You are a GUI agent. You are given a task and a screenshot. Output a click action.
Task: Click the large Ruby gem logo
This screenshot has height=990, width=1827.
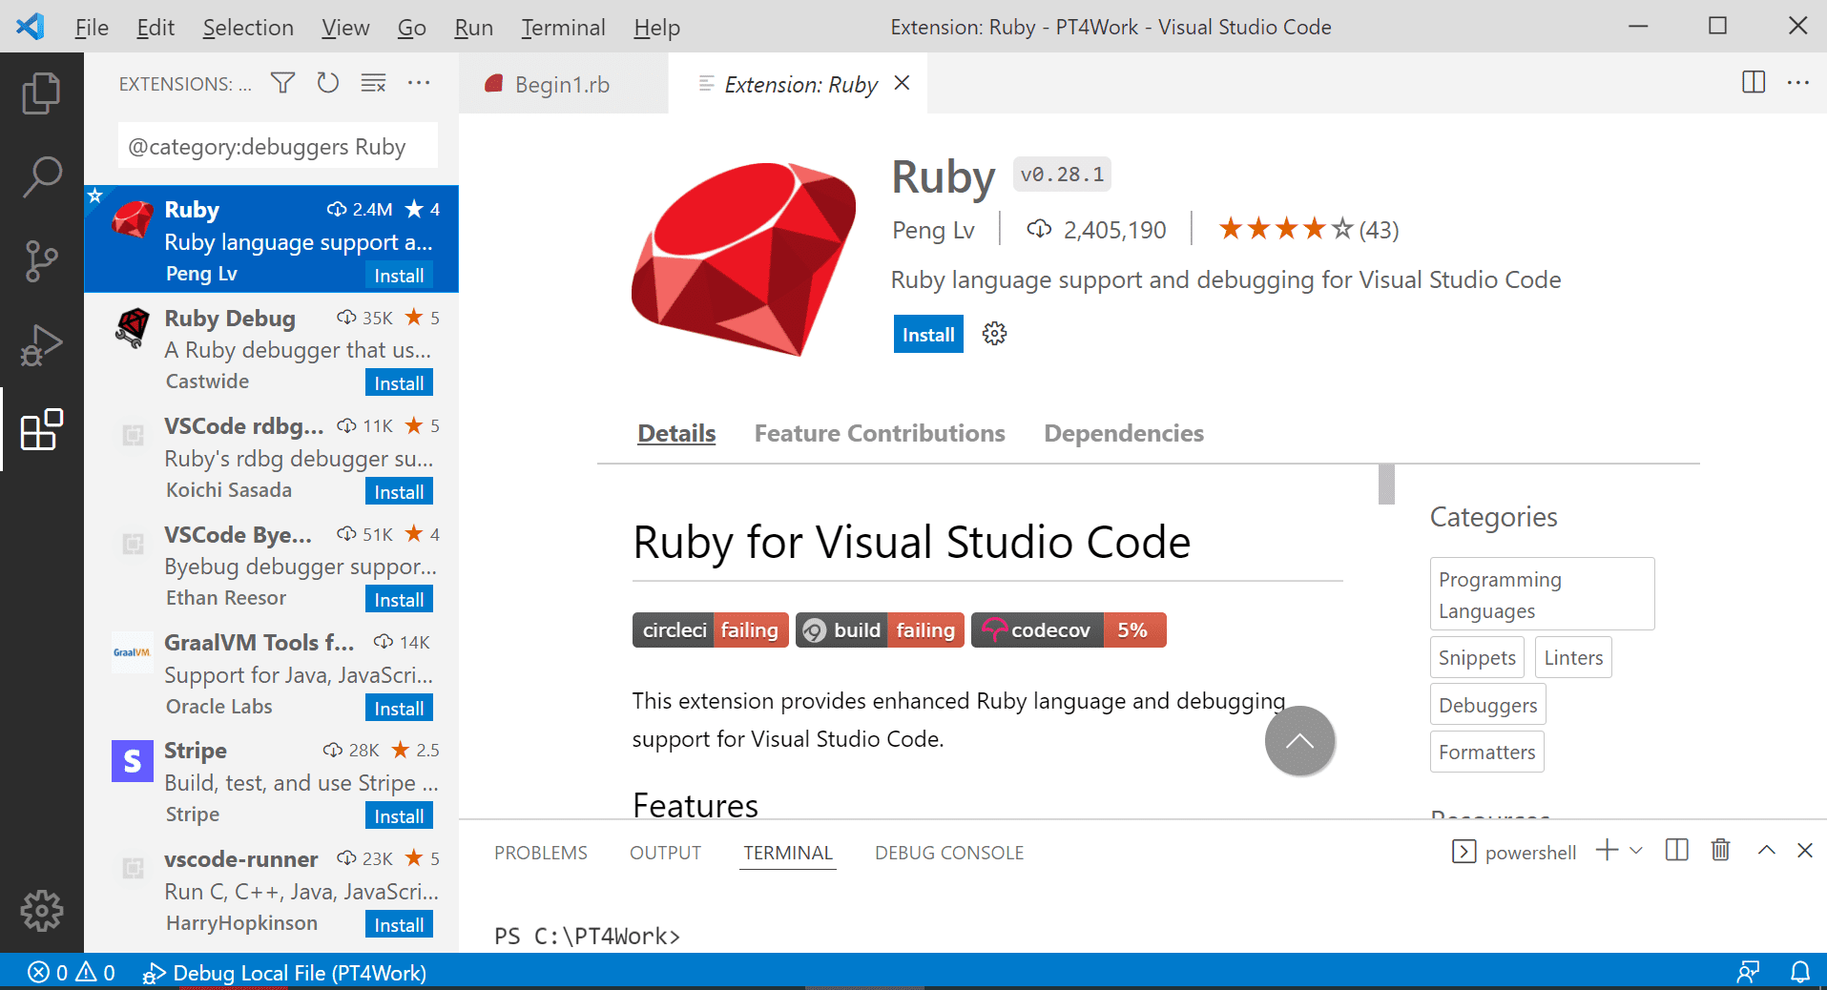pos(744,258)
